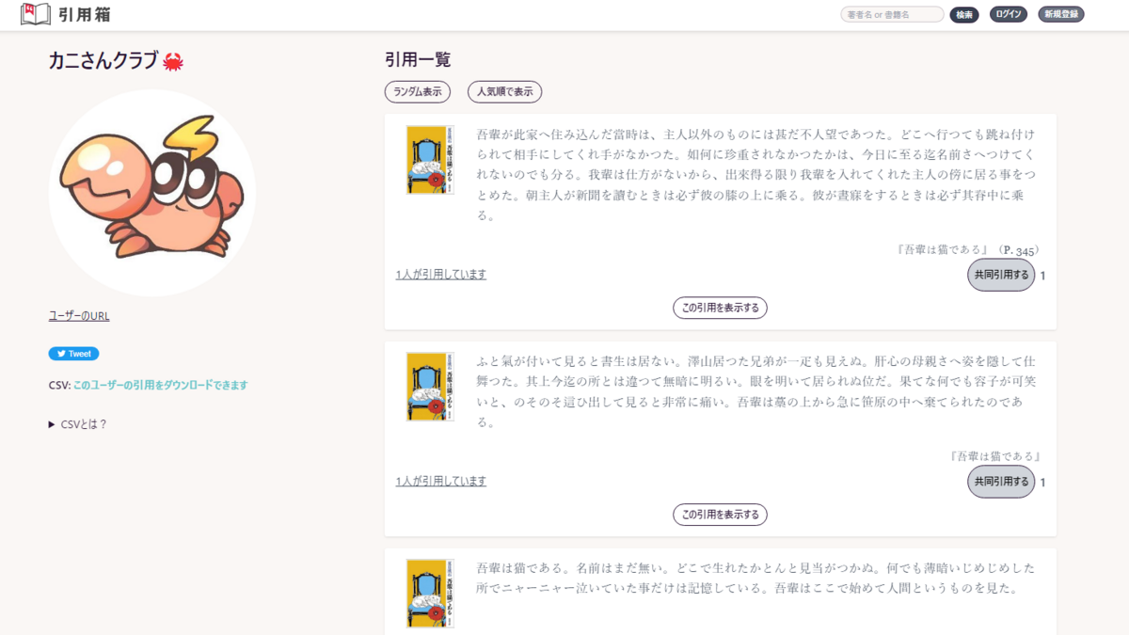Screen dimensions: 1129x635
Task: Open the ログイン page
Action: 1009,14
